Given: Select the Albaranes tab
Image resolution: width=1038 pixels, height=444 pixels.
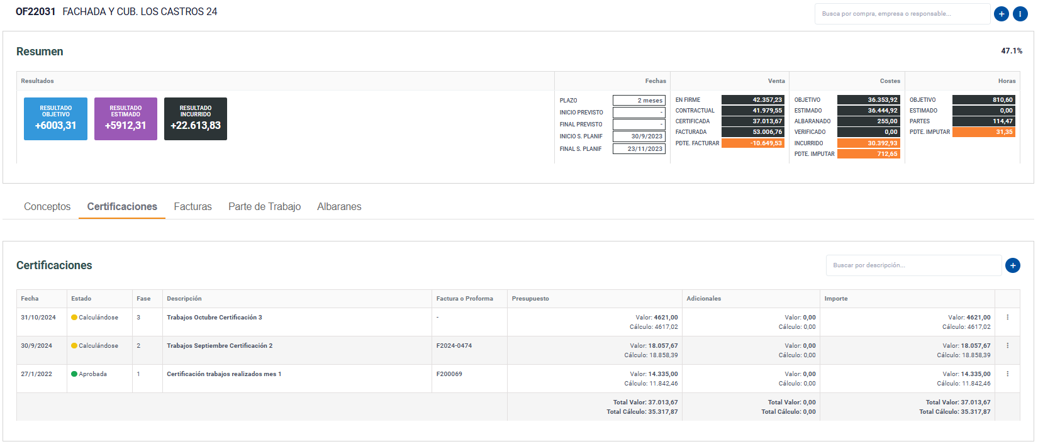Looking at the screenshot, I should point(339,207).
